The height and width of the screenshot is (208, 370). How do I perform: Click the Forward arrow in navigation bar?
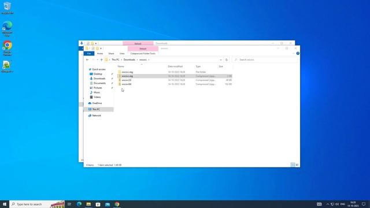tap(93, 60)
